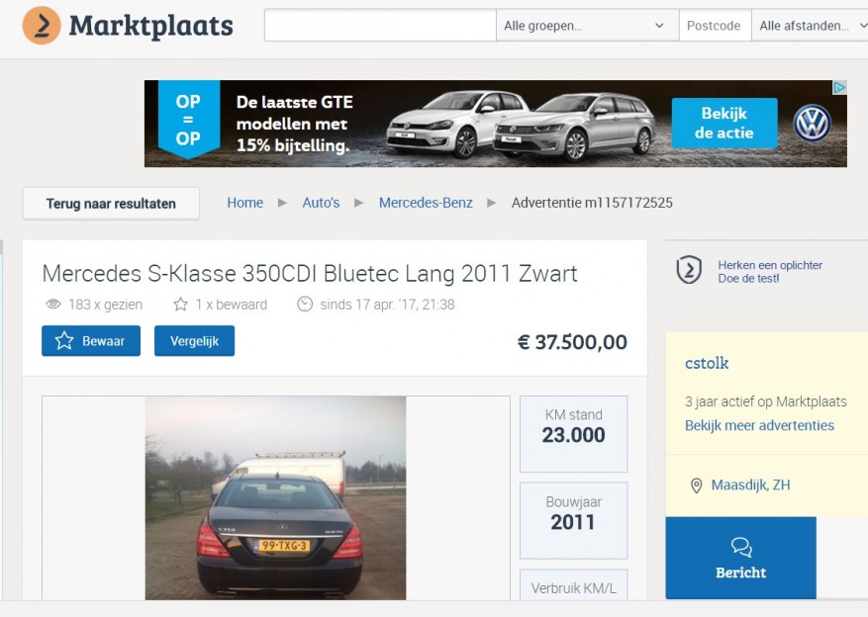Click the KM stand 23.000 box
This screenshot has width=868, height=617.
(x=573, y=434)
